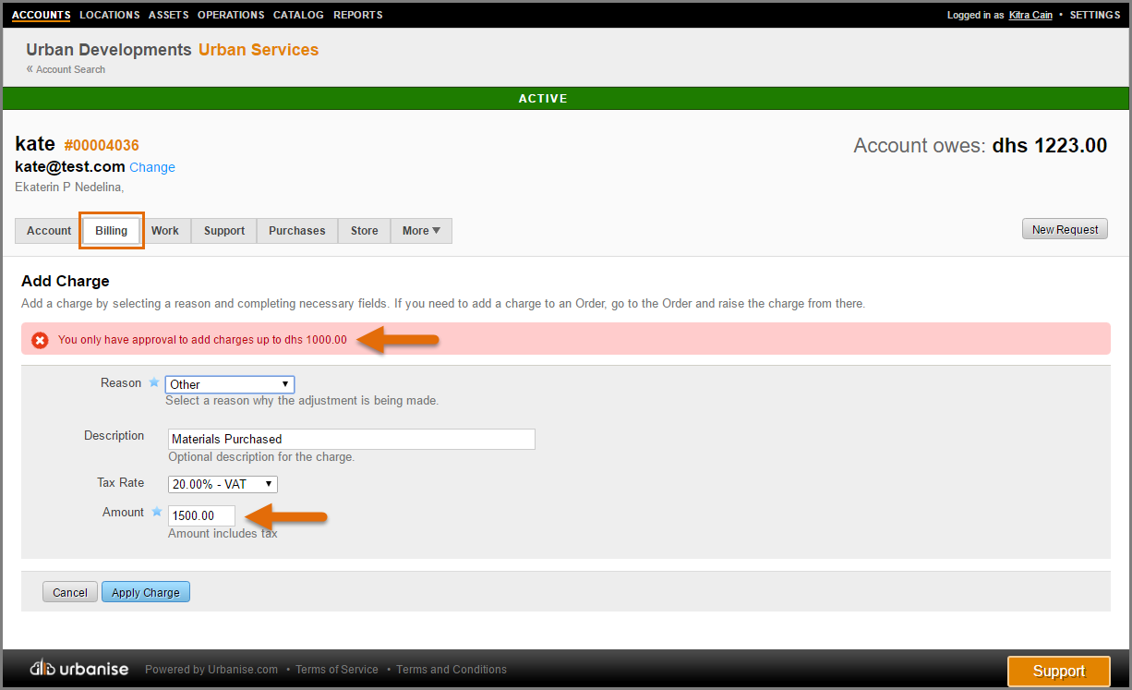Go to the Purchases tab
Screen dimensions: 1132x690
296,231
